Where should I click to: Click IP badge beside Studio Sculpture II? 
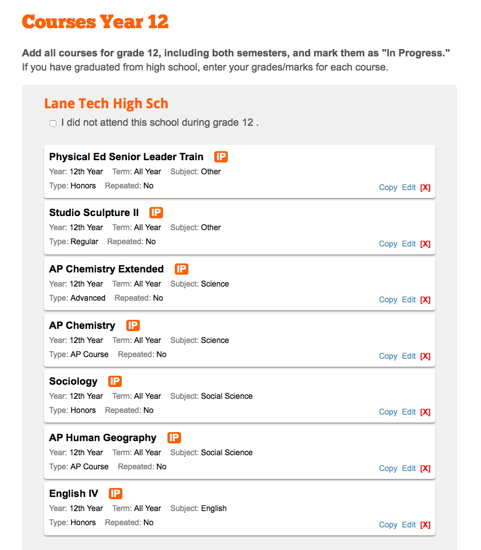(156, 213)
